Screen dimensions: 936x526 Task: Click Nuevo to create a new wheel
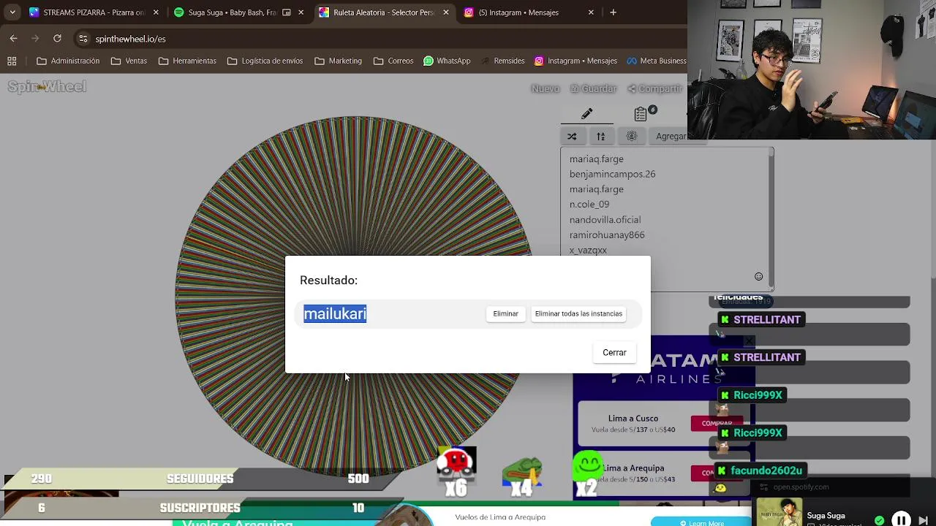(x=546, y=88)
